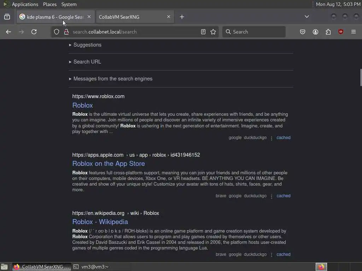
Task: Switch to CollabVM SearXNG taskbar window button
Action: [42, 267]
